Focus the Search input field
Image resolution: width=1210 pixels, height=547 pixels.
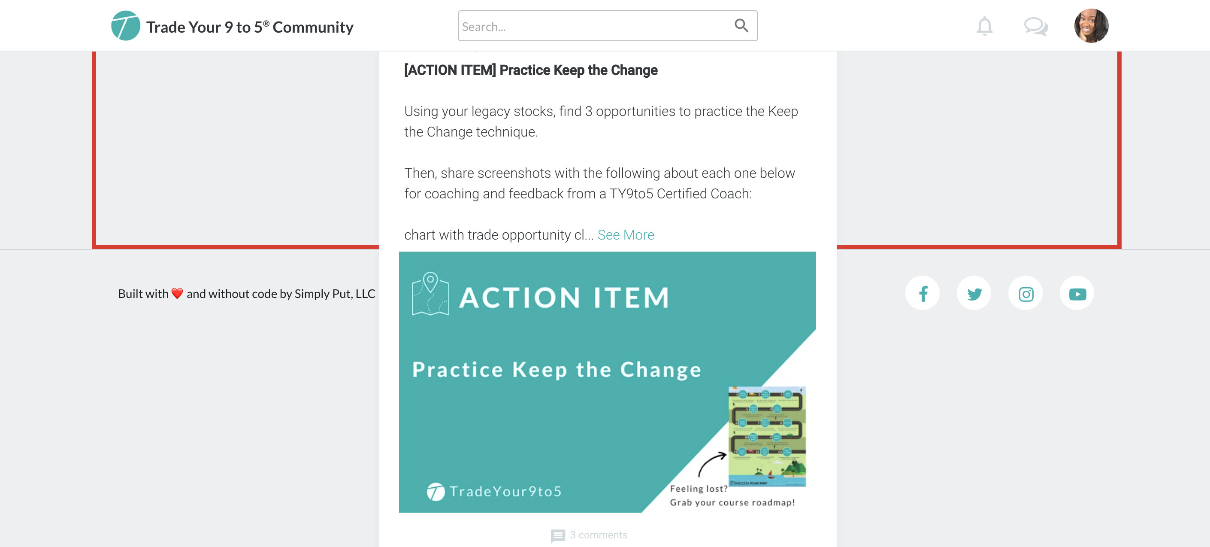pos(594,26)
